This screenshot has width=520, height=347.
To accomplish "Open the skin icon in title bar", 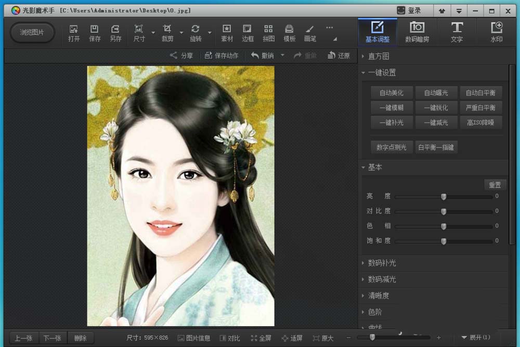I will coord(441,11).
